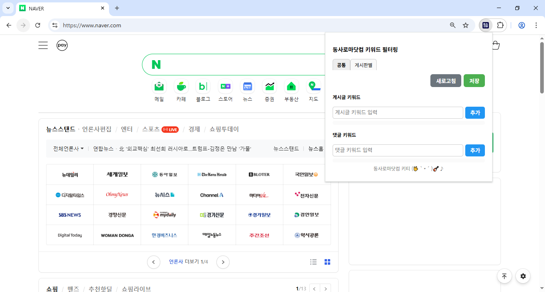Viewport: 545px width, 292px height.
Task: Open the Chrome tab search dropdown
Action: (8, 8)
